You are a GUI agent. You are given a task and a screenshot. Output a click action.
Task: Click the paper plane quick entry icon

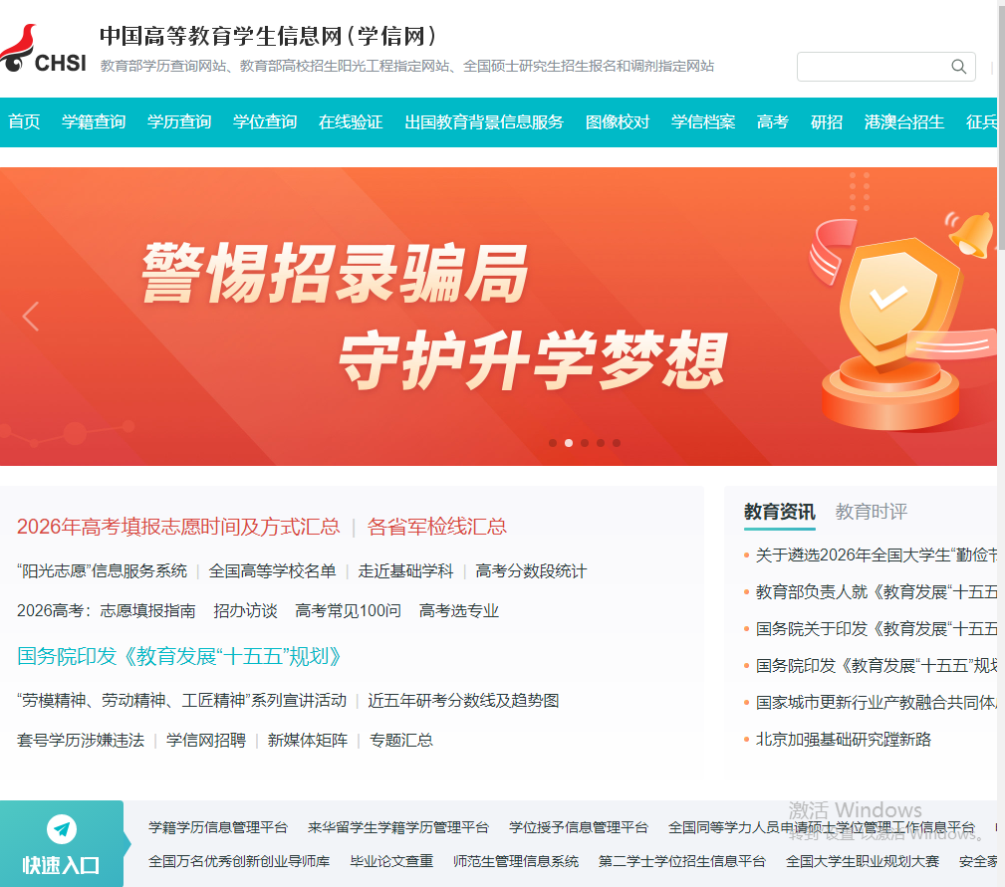coord(62,829)
